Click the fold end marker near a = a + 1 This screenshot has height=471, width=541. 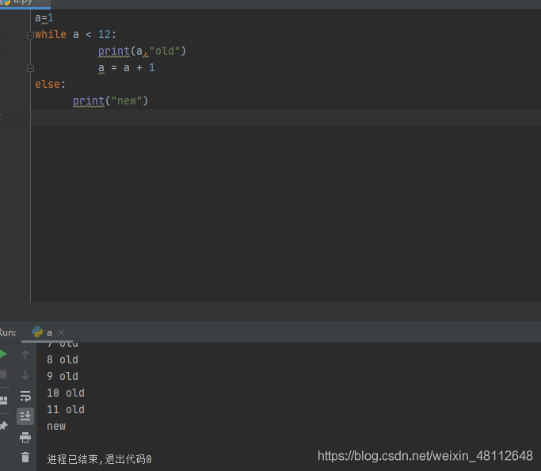(30, 68)
